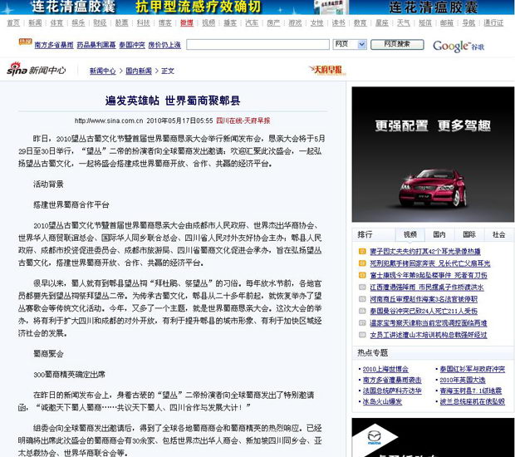The image size is (515, 457).
Task: Click rank badge 07 before 温家宝考察天津
Action: tap(362, 323)
